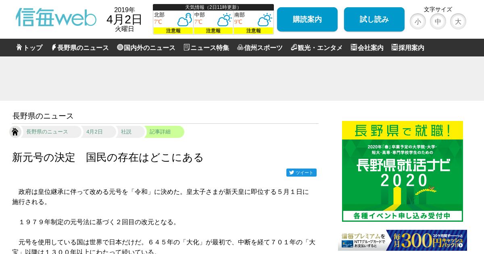Click the icon beside 観光・エンタメ

coord(294,47)
